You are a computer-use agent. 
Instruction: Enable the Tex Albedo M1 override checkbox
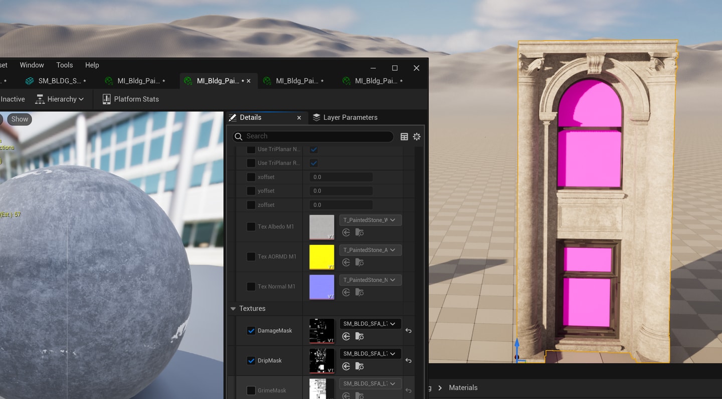coord(251,227)
